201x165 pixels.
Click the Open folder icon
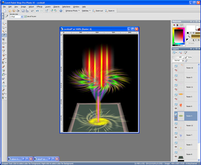[10, 11]
